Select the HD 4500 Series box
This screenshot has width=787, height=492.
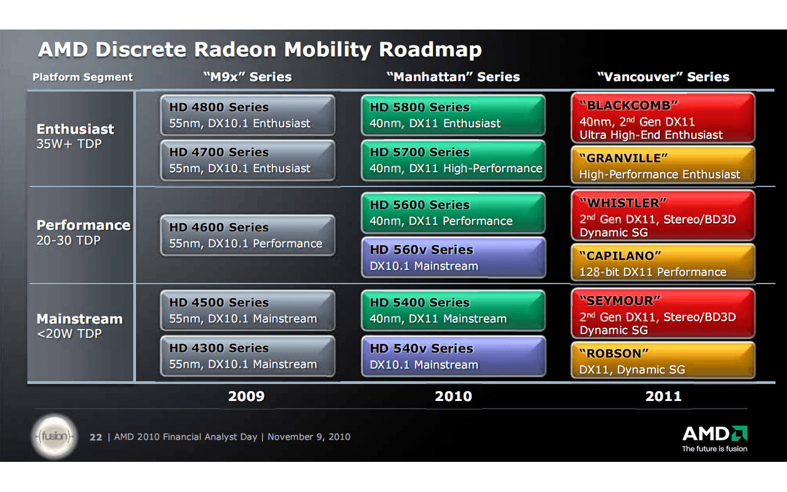click(248, 311)
